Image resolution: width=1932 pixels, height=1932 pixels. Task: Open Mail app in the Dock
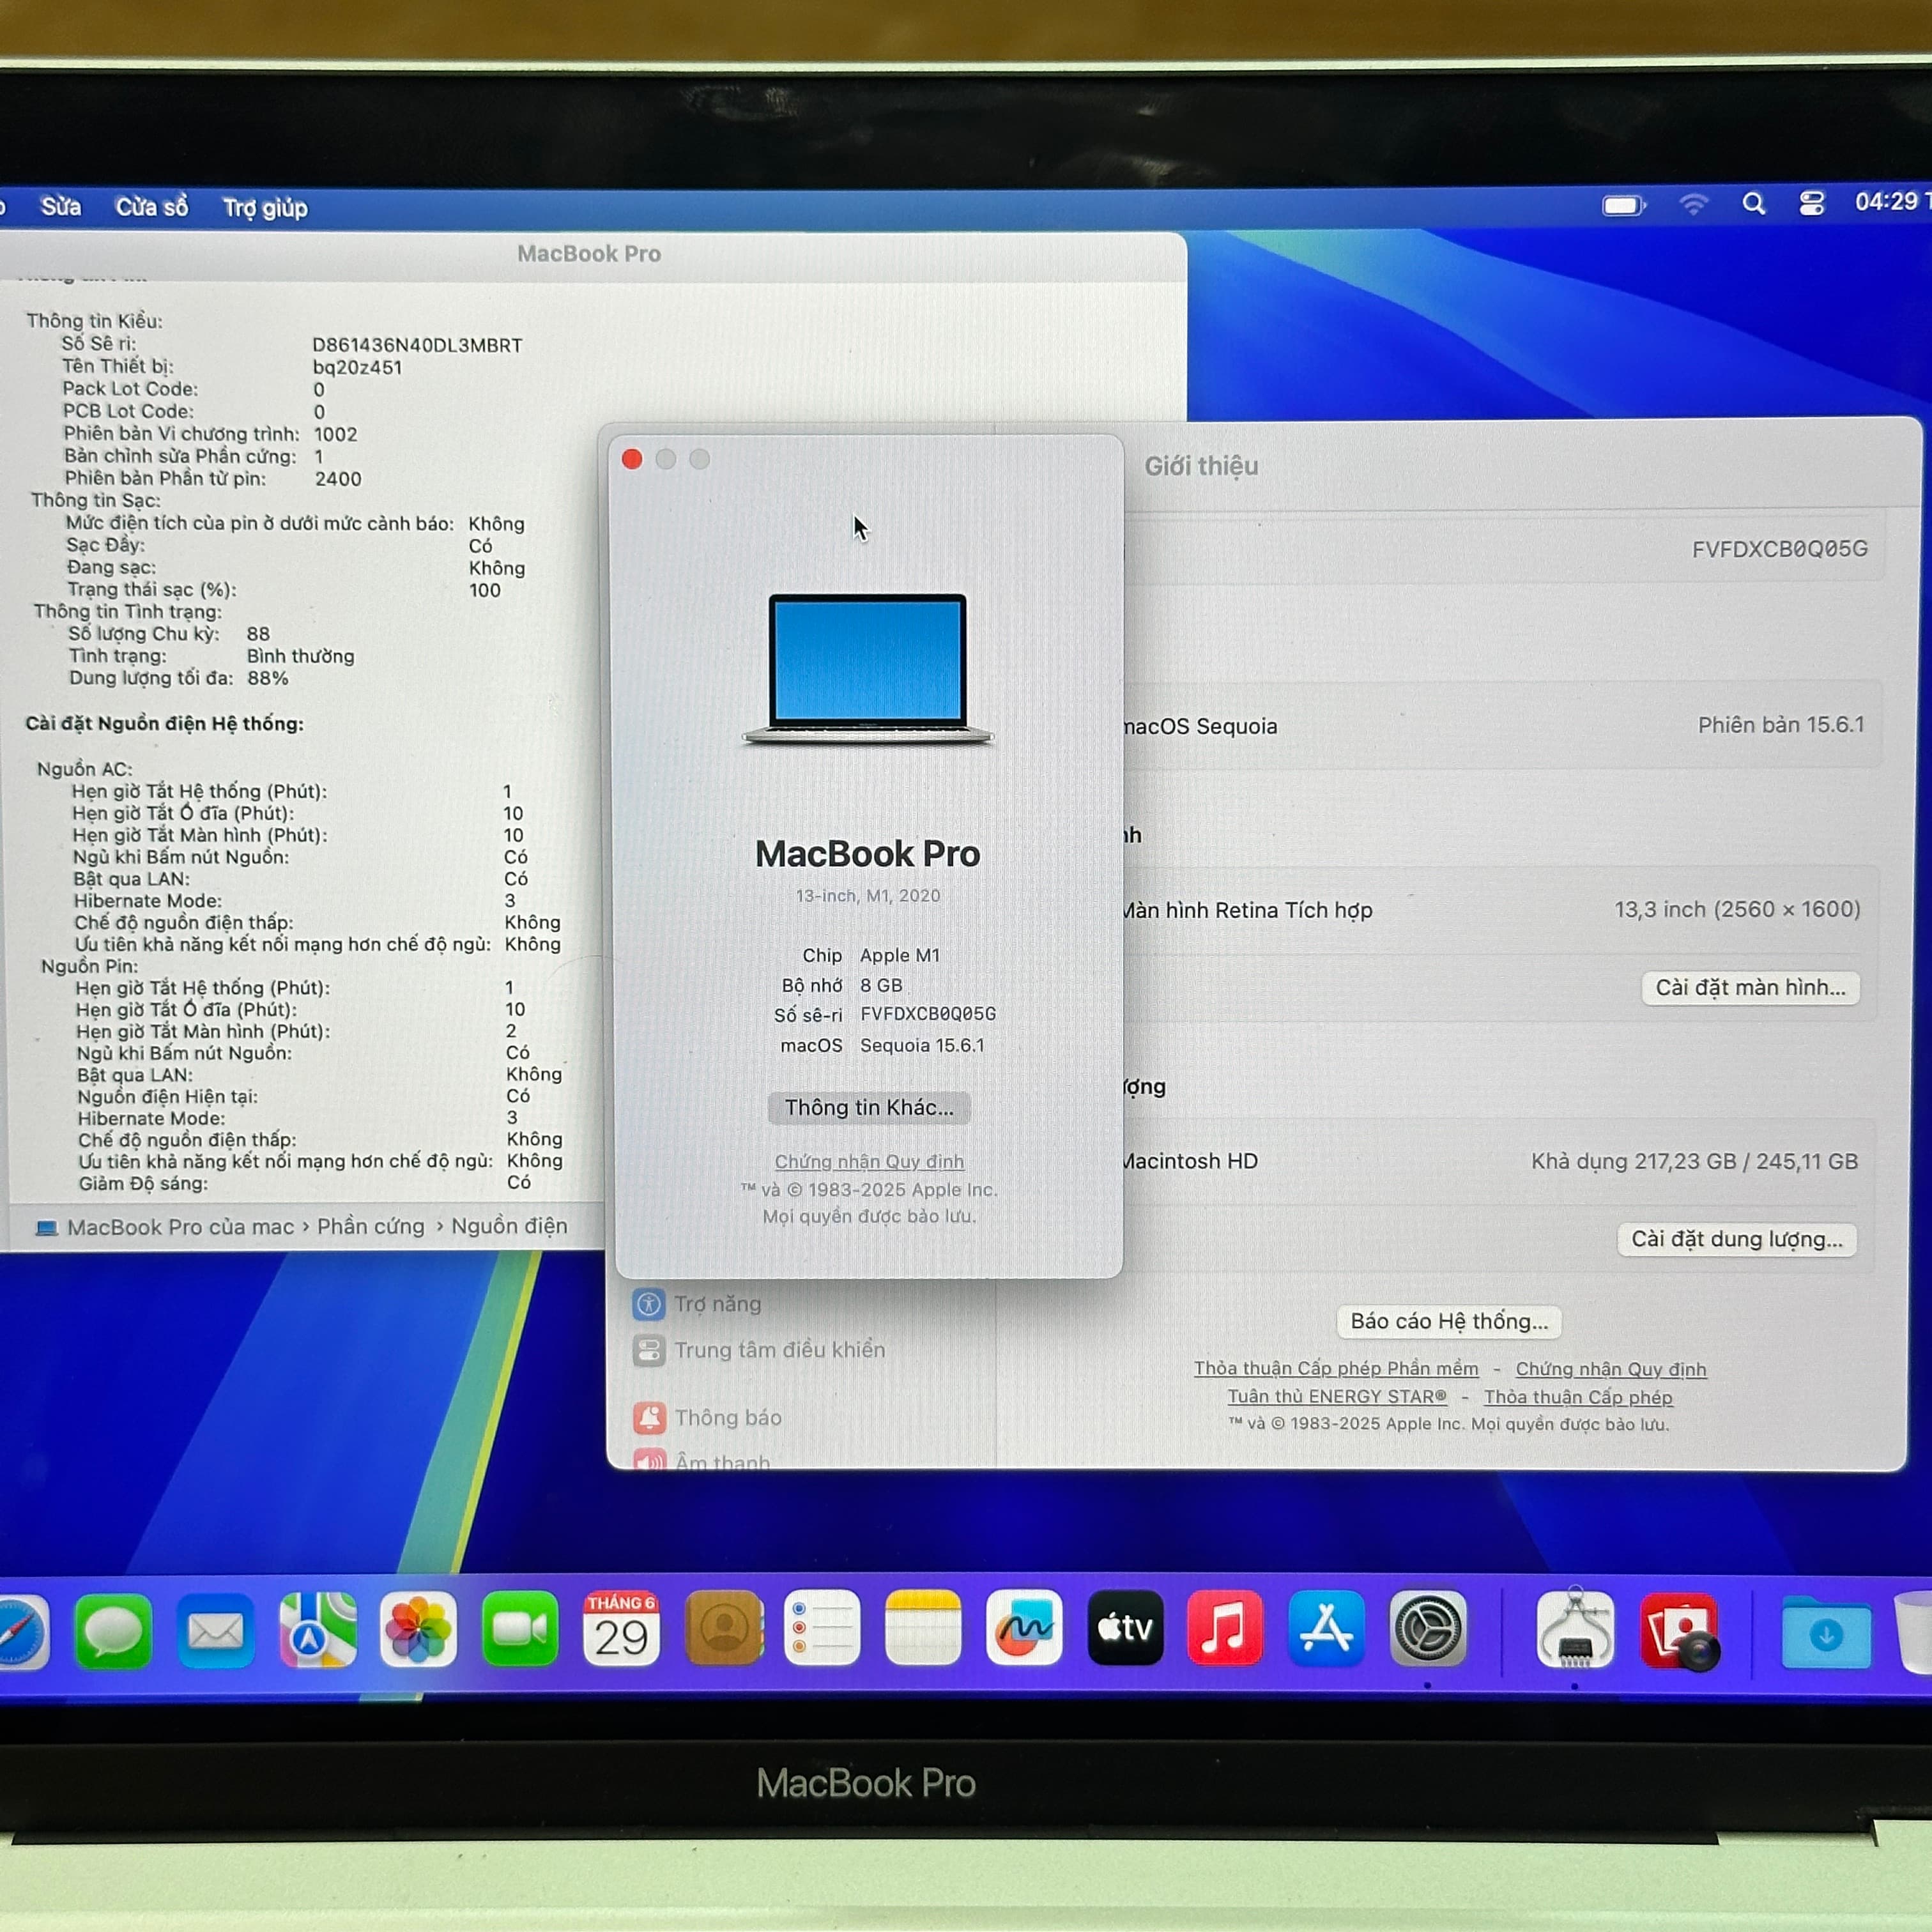pos(215,1631)
